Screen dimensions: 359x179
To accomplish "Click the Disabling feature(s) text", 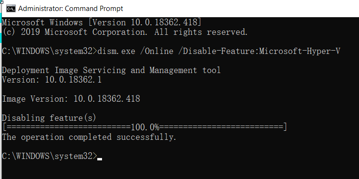I will coord(49,118).
